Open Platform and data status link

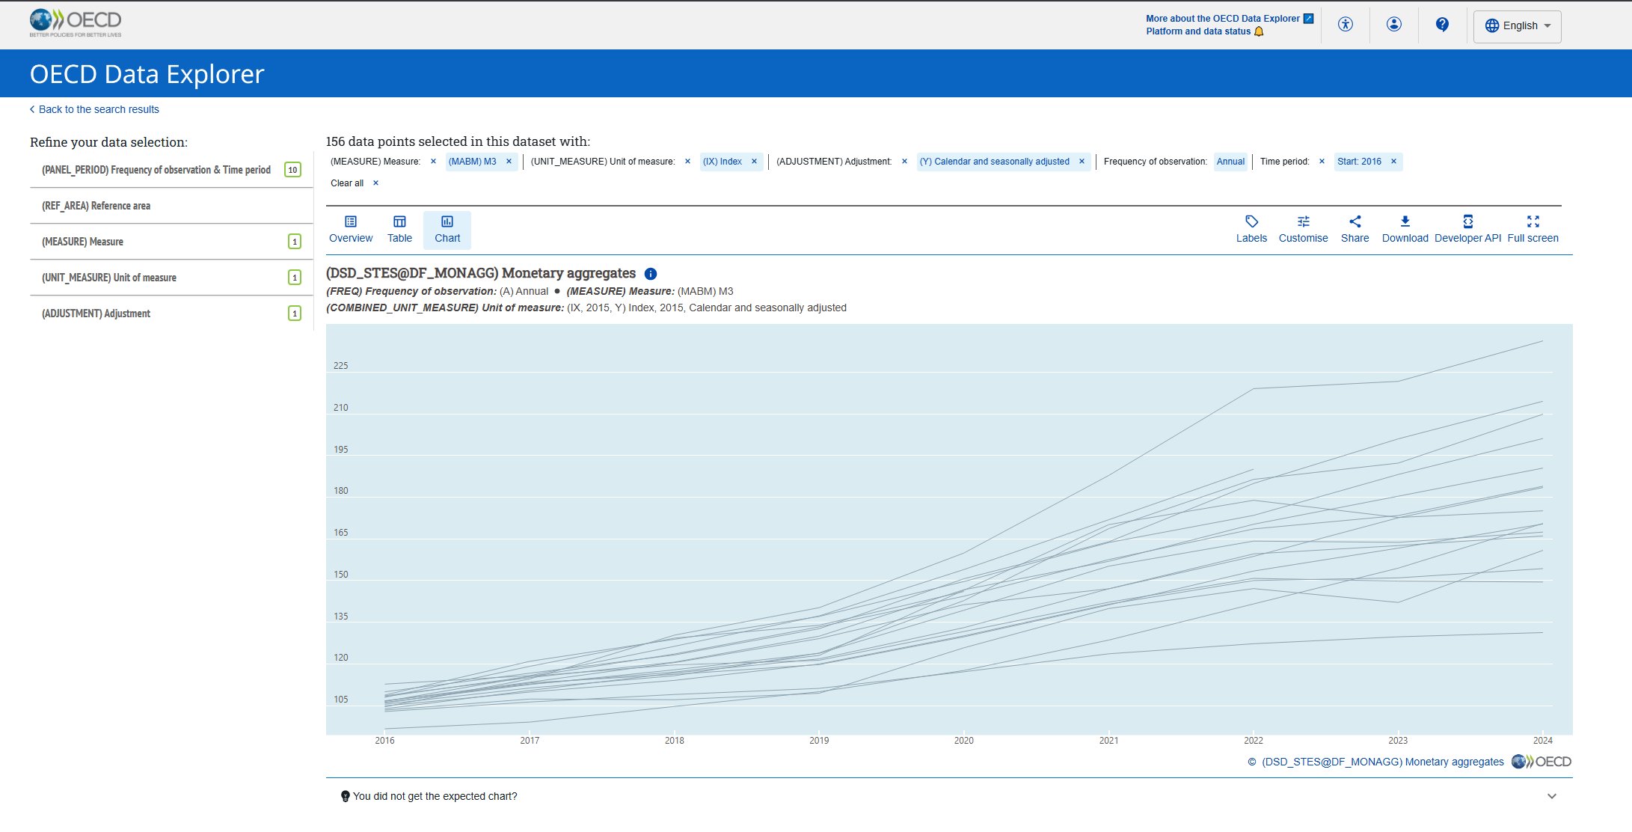1198,31
